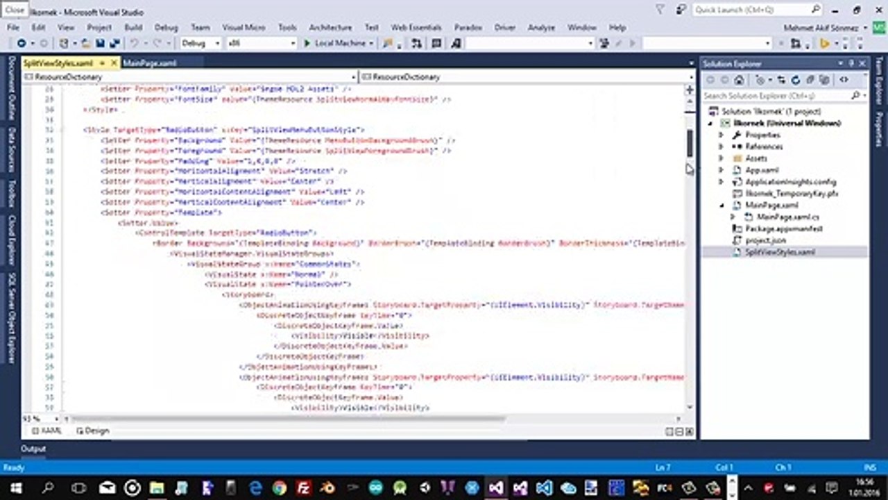Click the Navigate Backward toolbar icon
Image resolution: width=888 pixels, height=500 pixels.
point(21,43)
